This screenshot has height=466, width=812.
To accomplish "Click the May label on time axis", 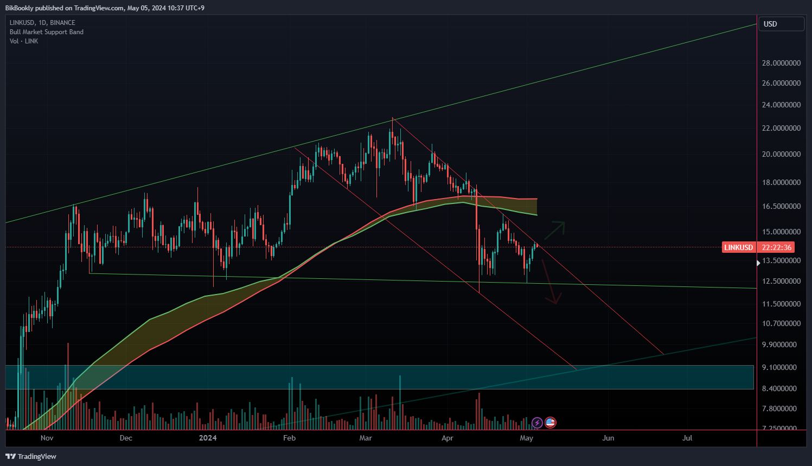I will (527, 438).
